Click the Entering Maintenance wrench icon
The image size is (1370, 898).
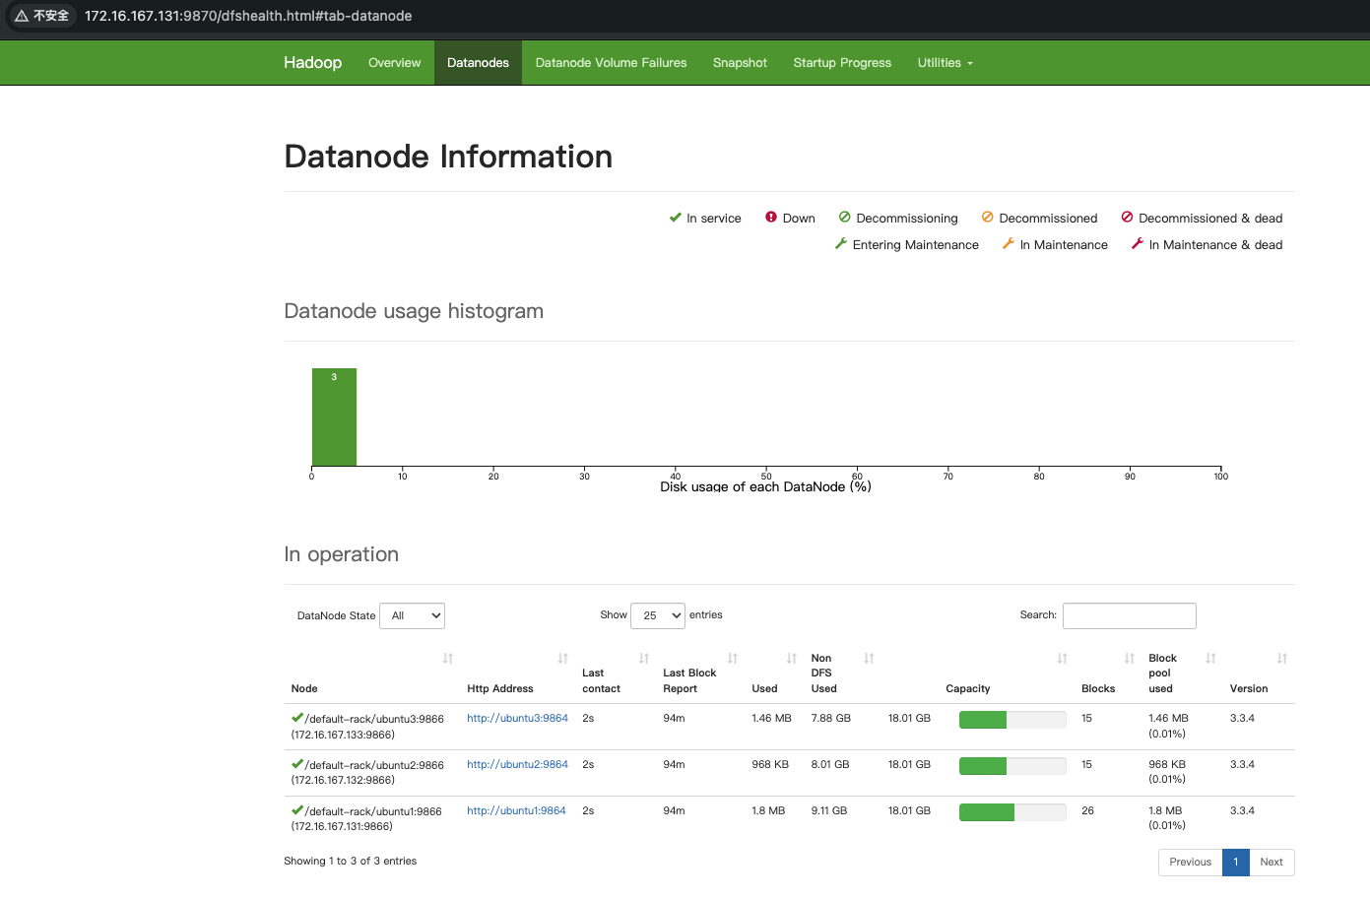point(841,243)
